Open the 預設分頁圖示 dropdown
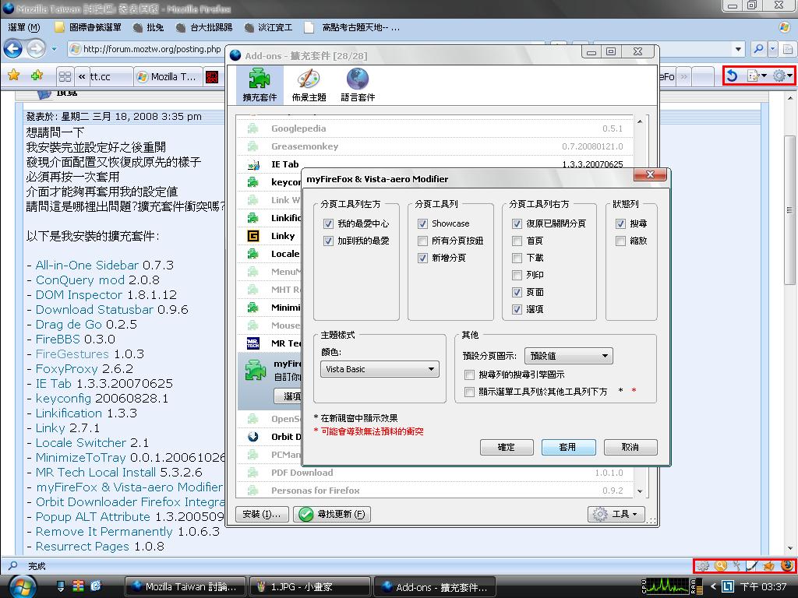The height and width of the screenshot is (598, 798). (x=568, y=356)
